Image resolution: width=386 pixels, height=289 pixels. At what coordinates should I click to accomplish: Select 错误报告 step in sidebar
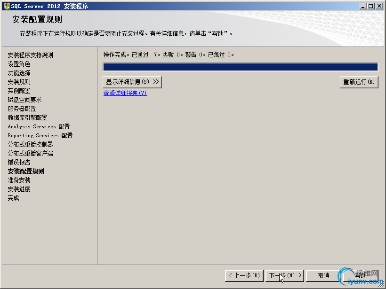pyautogui.click(x=19, y=162)
